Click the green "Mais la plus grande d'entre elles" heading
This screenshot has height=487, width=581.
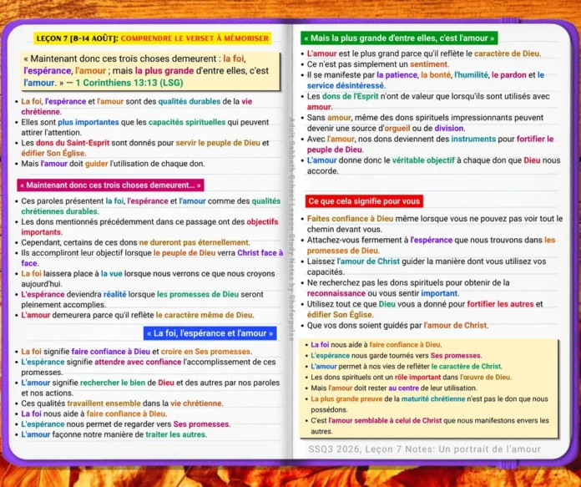[399, 38]
